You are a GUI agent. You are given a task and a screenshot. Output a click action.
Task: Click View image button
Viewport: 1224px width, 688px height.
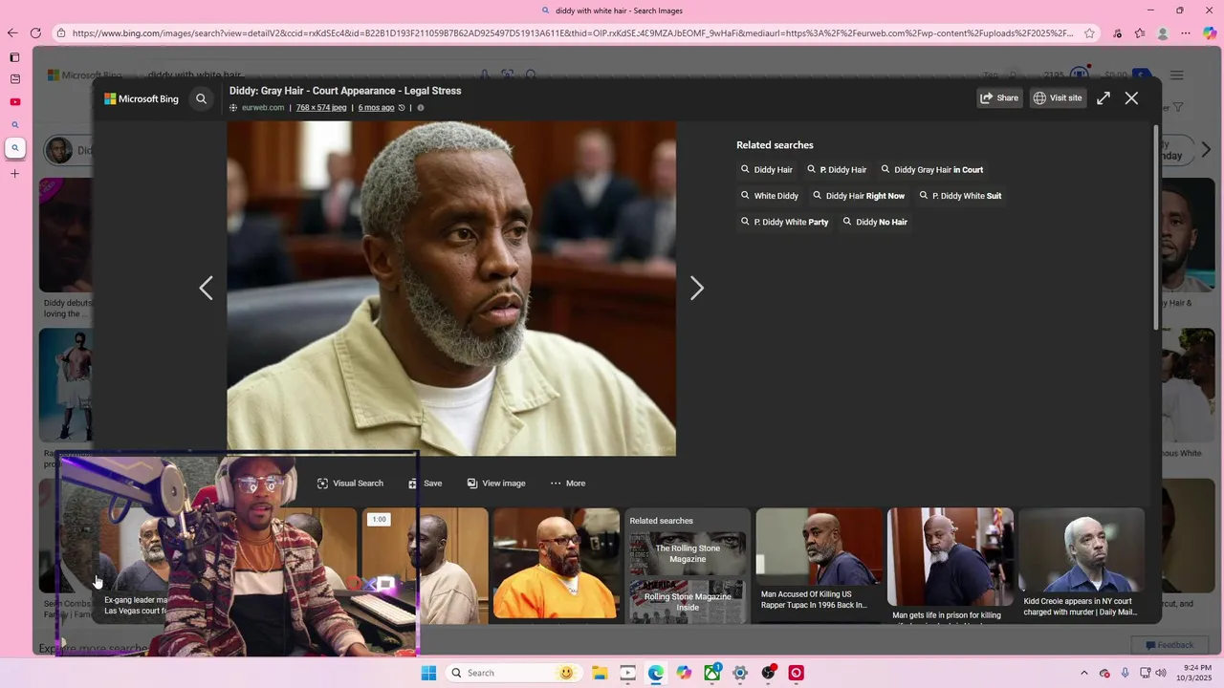(496, 484)
